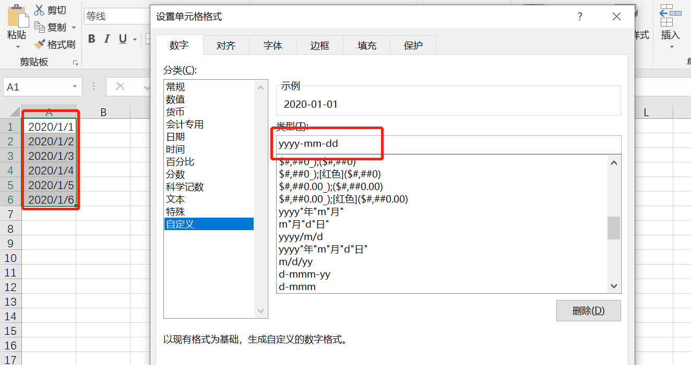Click the dialog help question mark
Viewport: 691px width, 365px height.
pos(580,17)
